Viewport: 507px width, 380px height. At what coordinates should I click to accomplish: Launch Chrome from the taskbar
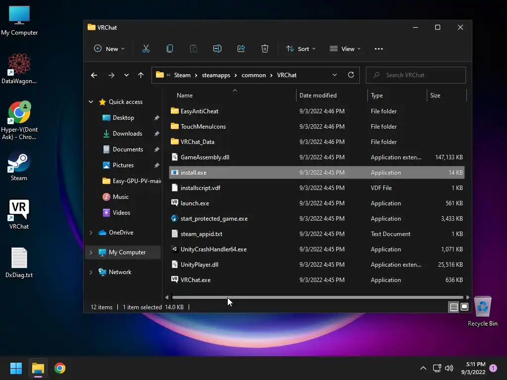click(60, 368)
